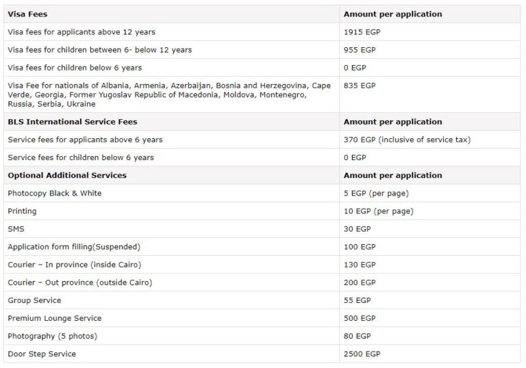526x368 pixels.
Task: Select 'Visa fees for applicants above 12 years' row
Action: 82,32
